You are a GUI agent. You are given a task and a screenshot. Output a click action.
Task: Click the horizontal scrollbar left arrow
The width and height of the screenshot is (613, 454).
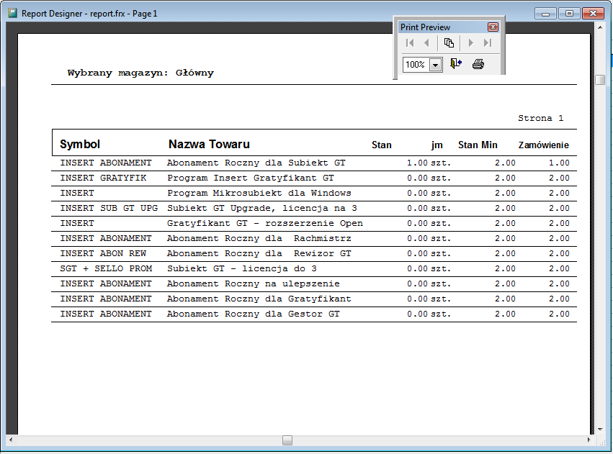[x=11, y=440]
